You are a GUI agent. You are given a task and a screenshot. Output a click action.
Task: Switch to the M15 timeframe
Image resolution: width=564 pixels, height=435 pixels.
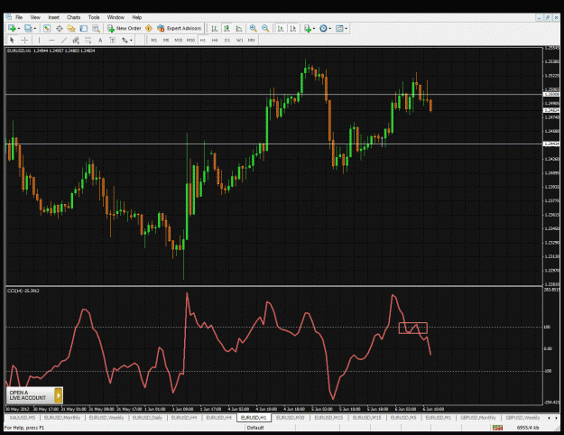click(178, 40)
